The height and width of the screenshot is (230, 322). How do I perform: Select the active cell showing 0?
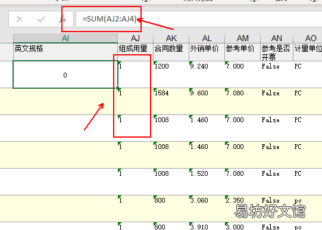click(65, 74)
